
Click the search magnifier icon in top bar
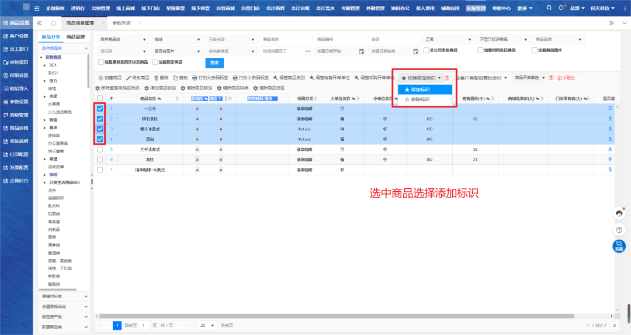click(549, 8)
